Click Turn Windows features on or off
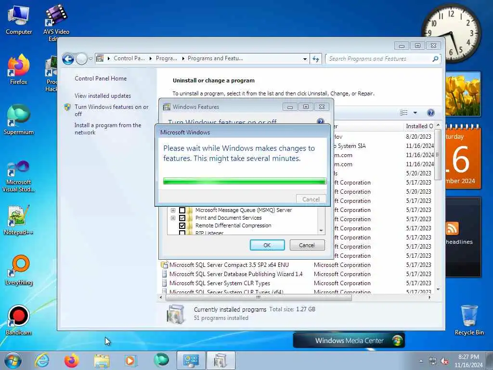The width and height of the screenshot is (493, 370). pyautogui.click(x=111, y=110)
